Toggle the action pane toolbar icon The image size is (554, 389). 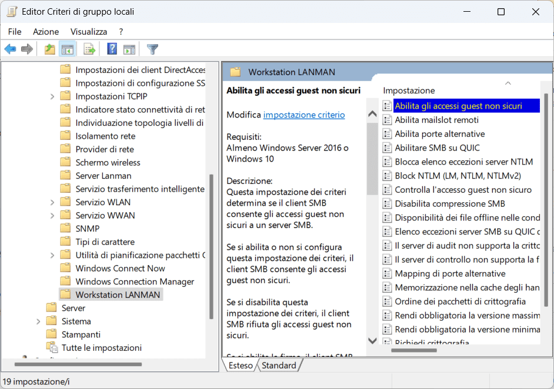click(x=129, y=49)
